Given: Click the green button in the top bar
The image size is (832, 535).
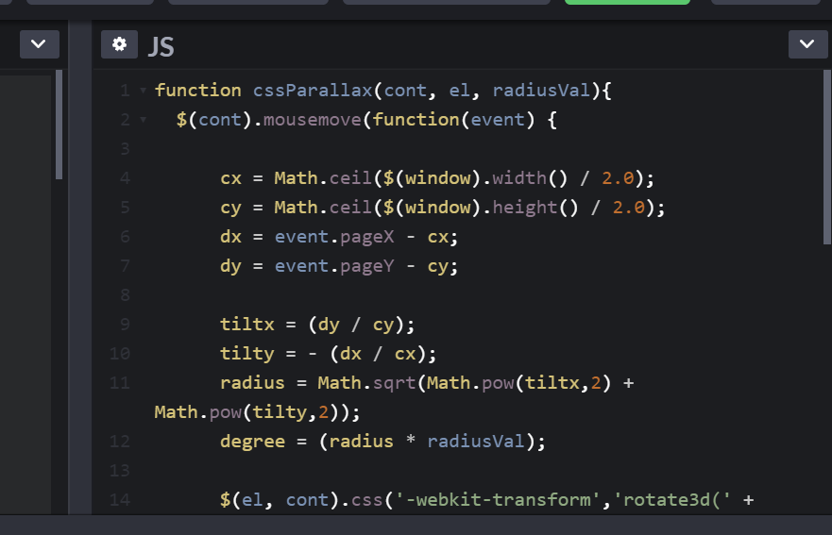Looking at the screenshot, I should pos(627,2).
